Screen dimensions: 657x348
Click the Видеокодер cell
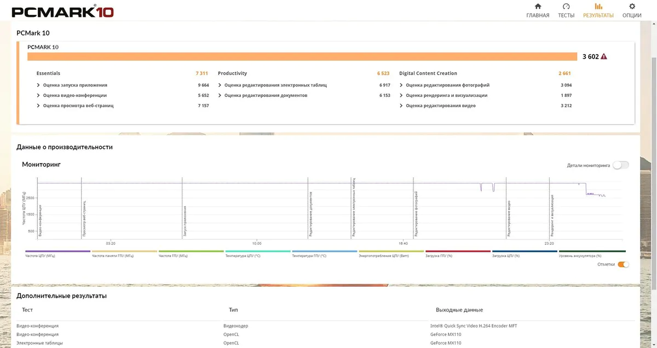235,326
